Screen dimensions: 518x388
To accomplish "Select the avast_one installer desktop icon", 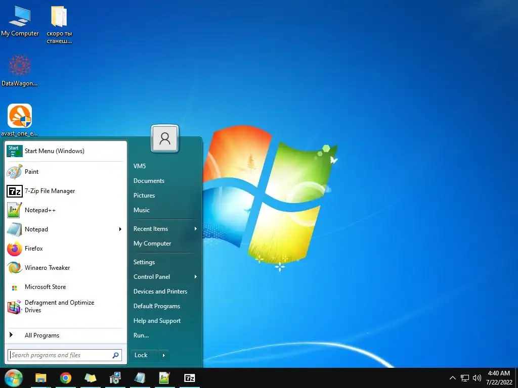I will [x=20, y=120].
